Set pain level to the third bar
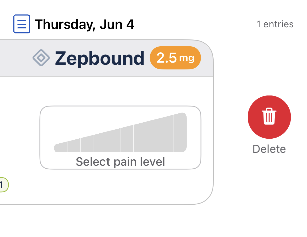 tap(87, 144)
